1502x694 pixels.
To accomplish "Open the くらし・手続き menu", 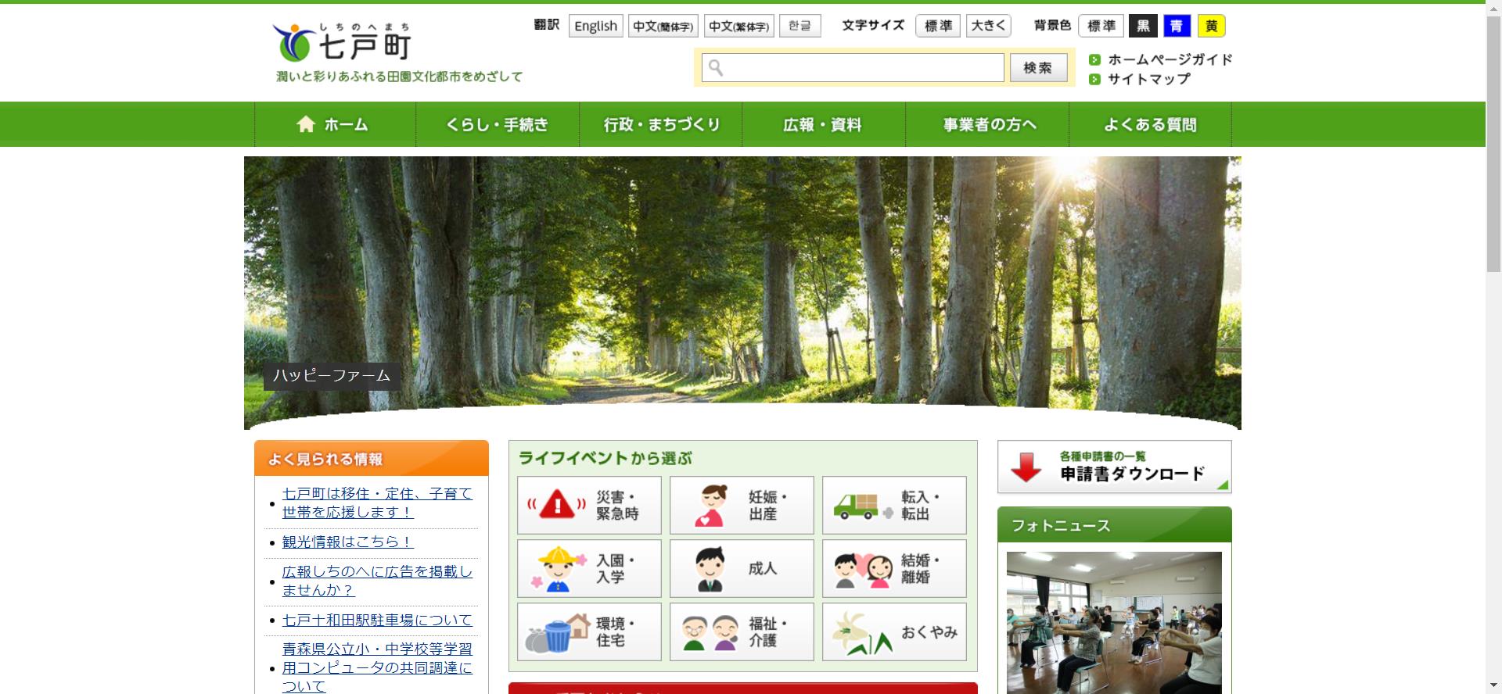I will (498, 124).
